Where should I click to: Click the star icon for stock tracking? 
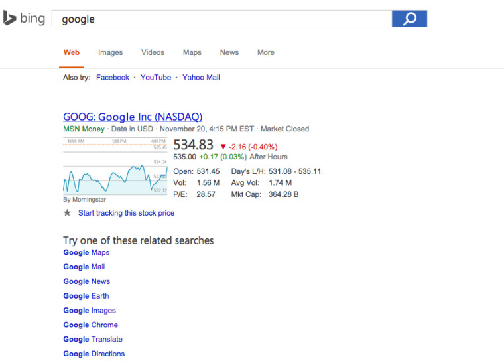click(67, 212)
